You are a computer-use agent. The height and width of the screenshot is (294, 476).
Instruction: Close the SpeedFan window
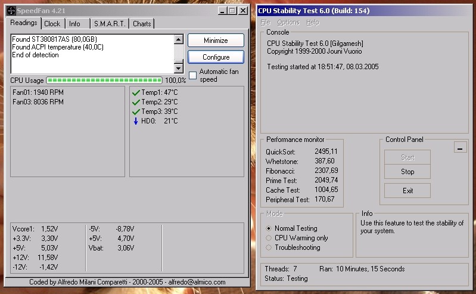coord(243,11)
